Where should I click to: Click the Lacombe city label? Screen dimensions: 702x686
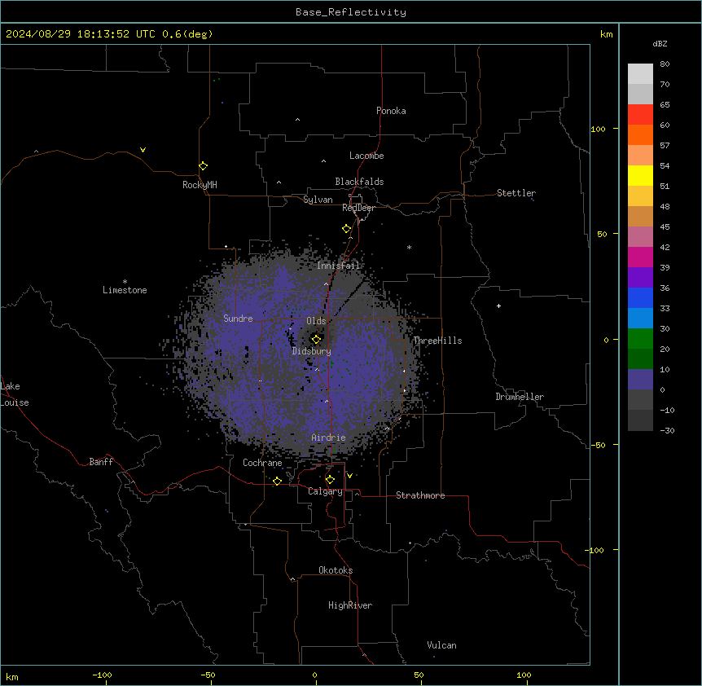[366, 156]
